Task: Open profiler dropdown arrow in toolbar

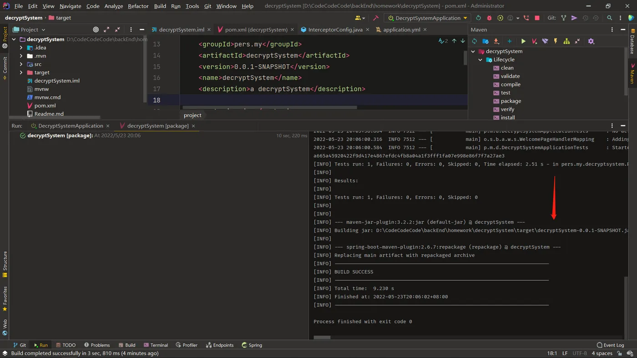Action: [518, 18]
